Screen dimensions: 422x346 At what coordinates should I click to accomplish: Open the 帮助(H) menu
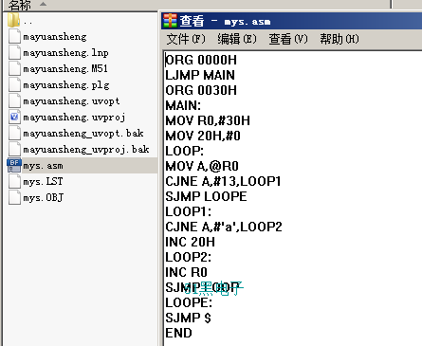339,39
